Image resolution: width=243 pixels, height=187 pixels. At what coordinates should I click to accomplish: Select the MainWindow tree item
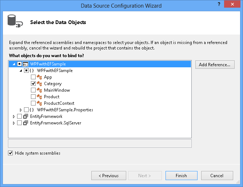57,90
